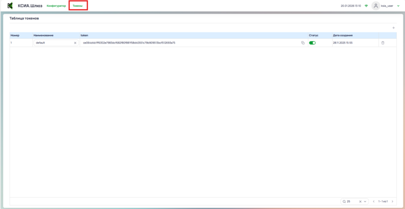Delete the default token with trash icon

click(x=383, y=43)
